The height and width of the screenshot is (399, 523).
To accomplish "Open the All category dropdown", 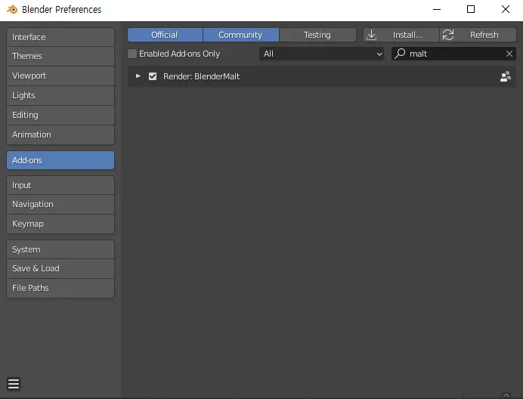I will click(x=321, y=54).
